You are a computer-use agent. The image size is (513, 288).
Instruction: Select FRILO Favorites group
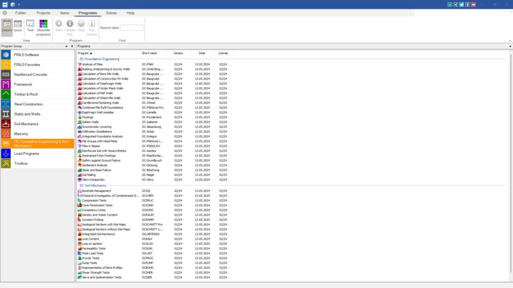(37, 65)
